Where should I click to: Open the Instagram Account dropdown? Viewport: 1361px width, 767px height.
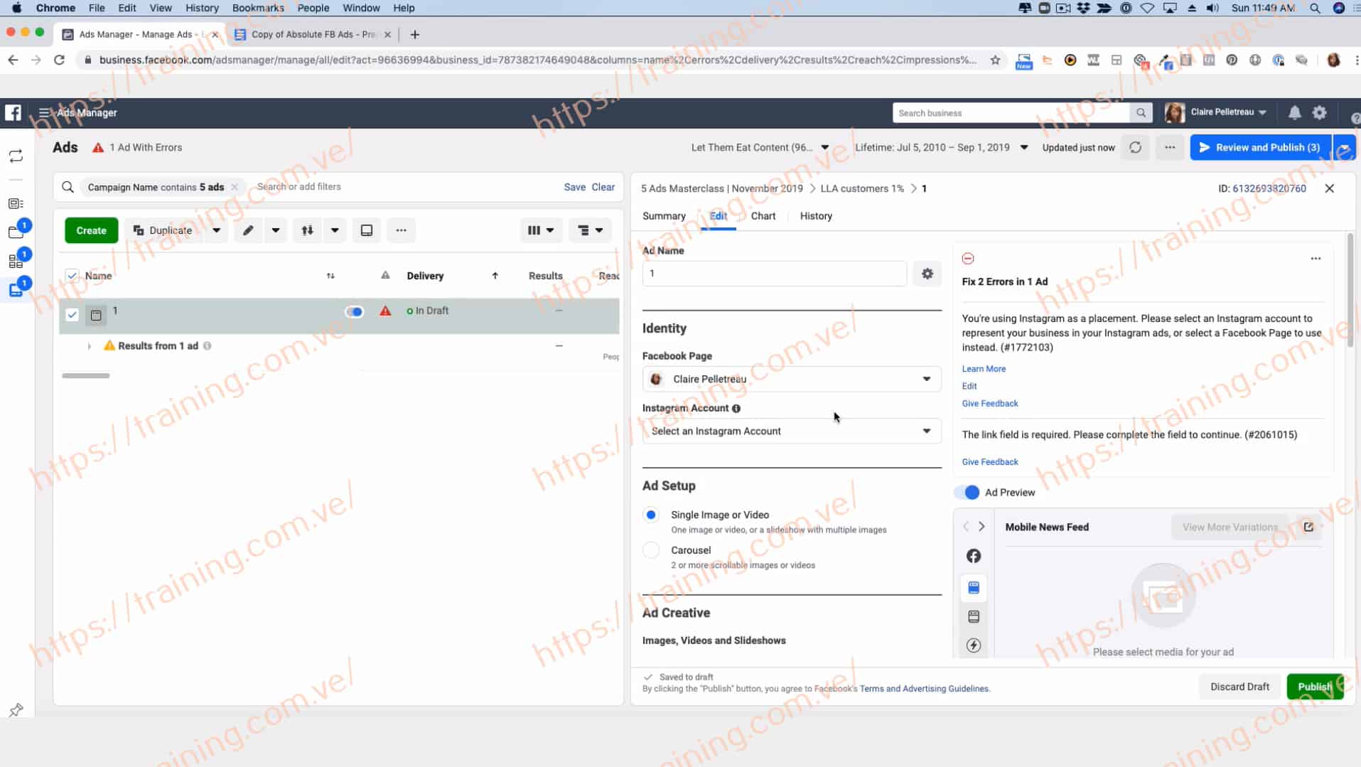[x=791, y=431]
